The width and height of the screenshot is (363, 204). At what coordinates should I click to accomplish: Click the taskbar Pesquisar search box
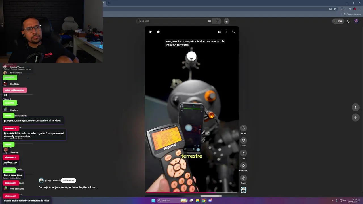click(x=172, y=201)
